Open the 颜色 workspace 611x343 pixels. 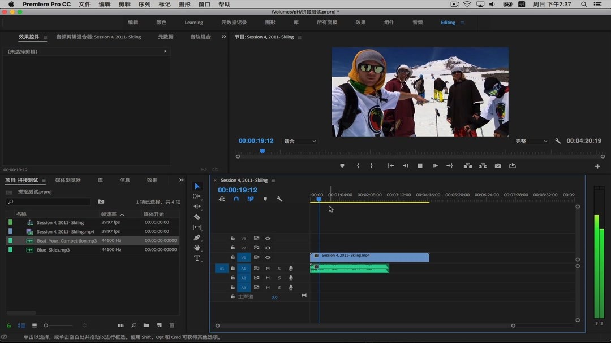(161, 23)
